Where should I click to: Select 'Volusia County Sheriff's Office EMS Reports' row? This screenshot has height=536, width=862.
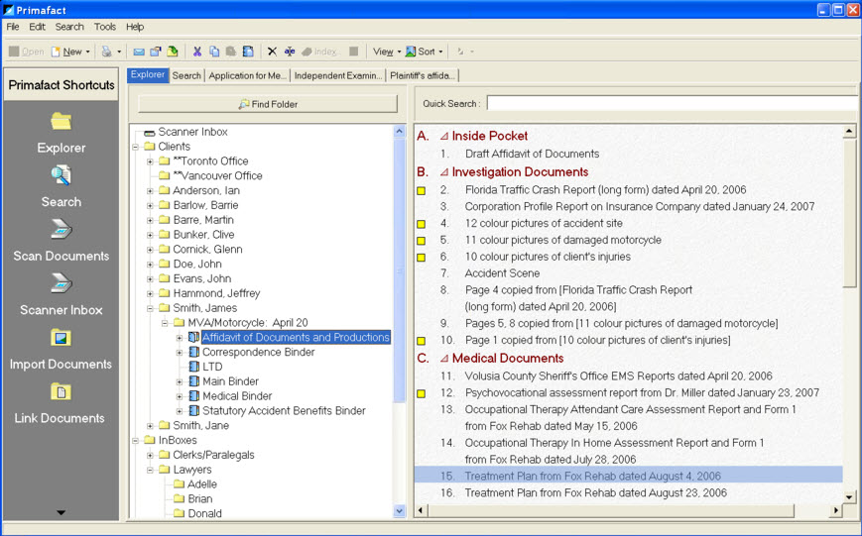[618, 376]
